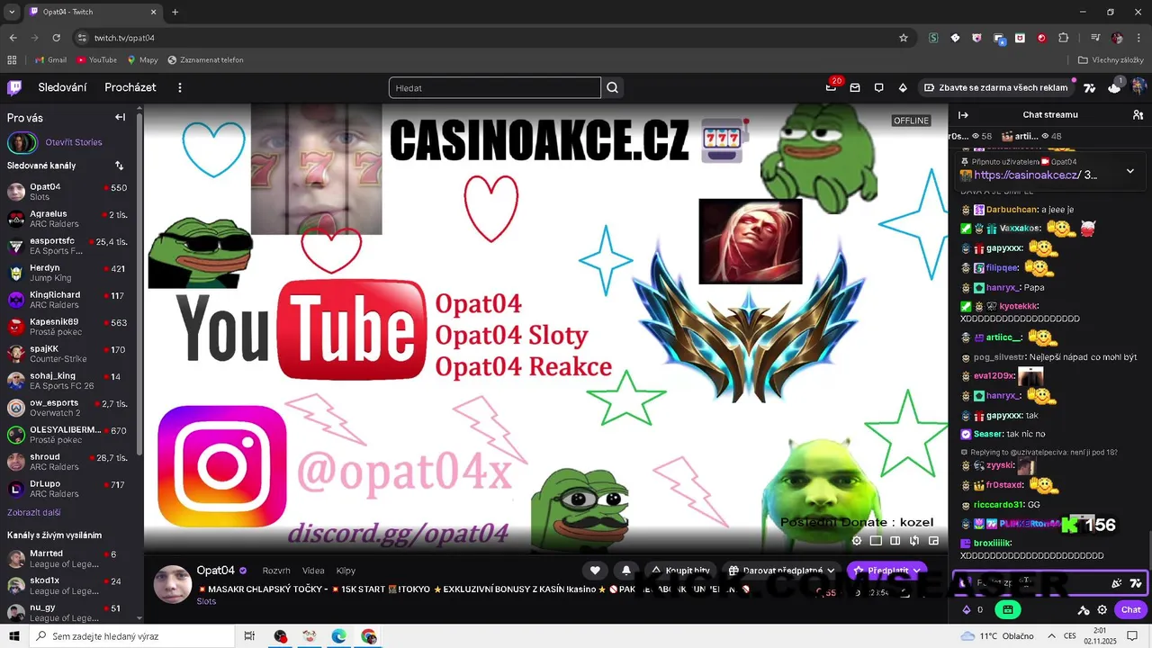Click the Windows taskbar search box
Viewport: 1152px width, 648px height.
(133, 636)
